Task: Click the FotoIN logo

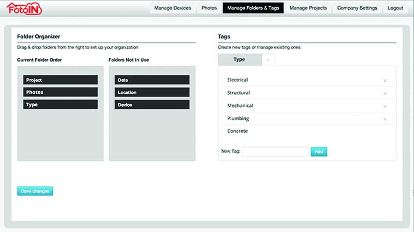Action: click(x=24, y=8)
